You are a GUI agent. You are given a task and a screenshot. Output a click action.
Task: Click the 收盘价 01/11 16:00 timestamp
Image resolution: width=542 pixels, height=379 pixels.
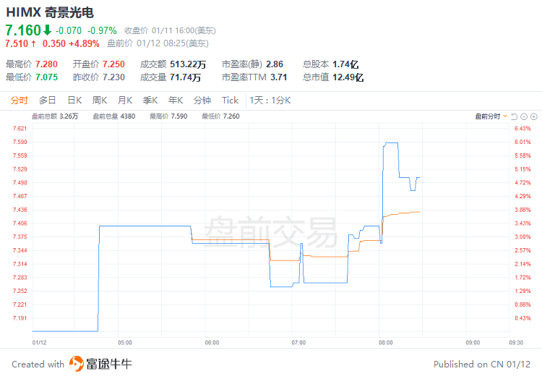coord(170,30)
